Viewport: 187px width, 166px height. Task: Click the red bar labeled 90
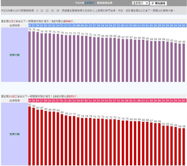34,136
